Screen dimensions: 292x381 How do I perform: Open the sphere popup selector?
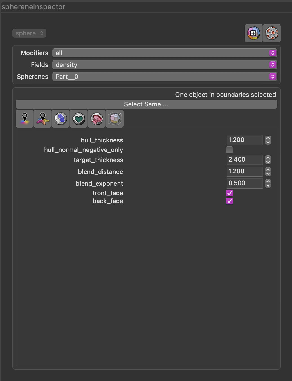pos(29,33)
